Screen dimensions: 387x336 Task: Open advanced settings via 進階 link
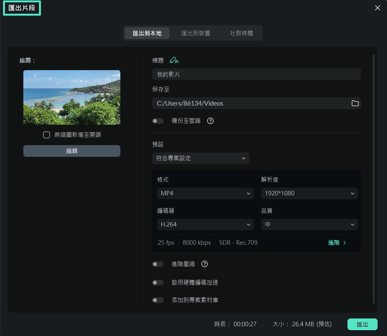[337, 243]
